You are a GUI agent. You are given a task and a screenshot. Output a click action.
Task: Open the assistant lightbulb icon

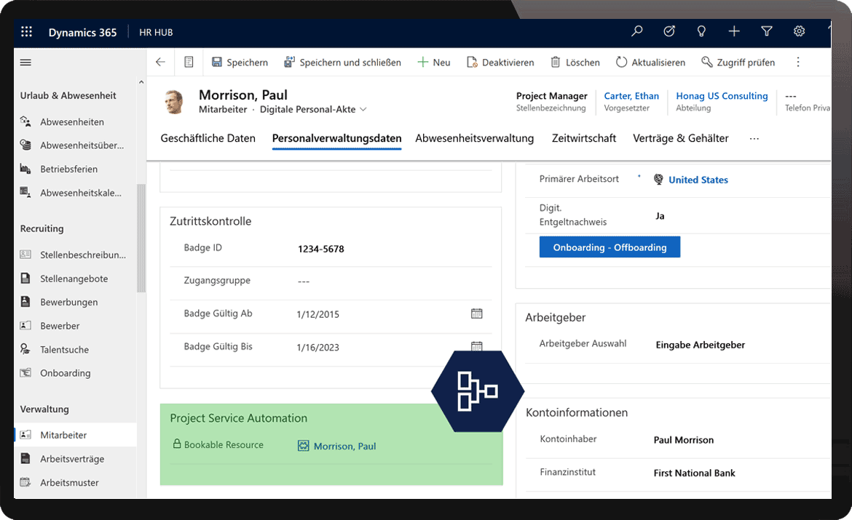[x=701, y=31]
